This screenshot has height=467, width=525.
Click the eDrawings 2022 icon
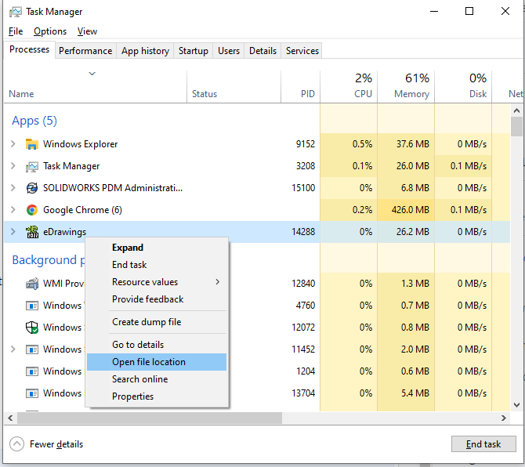(32, 232)
